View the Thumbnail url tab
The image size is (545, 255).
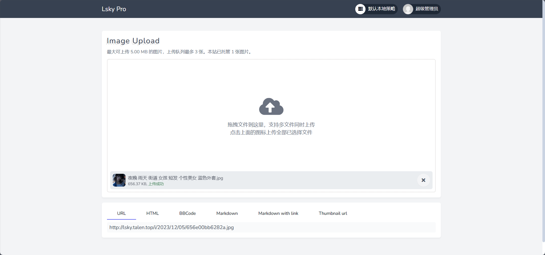[333, 213]
